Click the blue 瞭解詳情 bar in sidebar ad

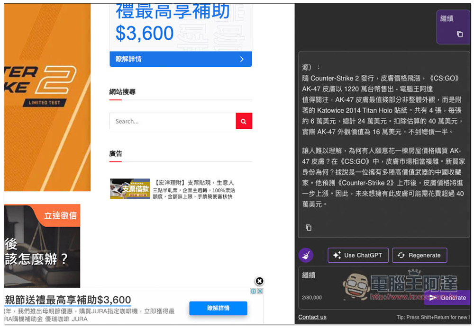coord(181,59)
